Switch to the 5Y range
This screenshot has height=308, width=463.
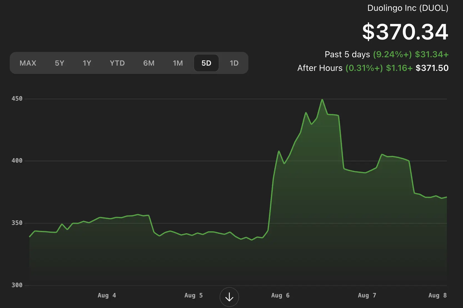59,63
